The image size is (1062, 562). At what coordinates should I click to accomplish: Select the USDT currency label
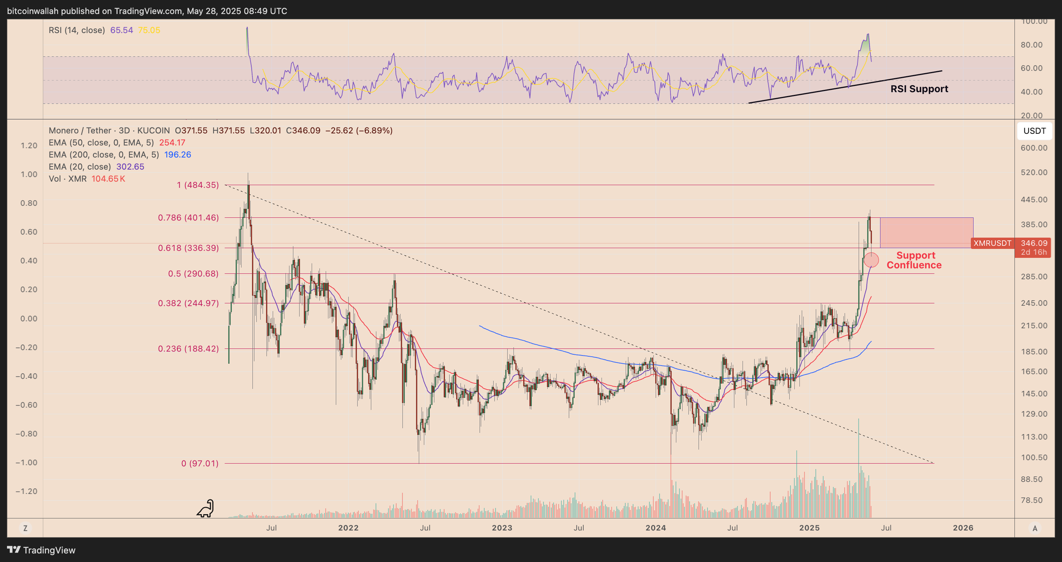click(1034, 131)
